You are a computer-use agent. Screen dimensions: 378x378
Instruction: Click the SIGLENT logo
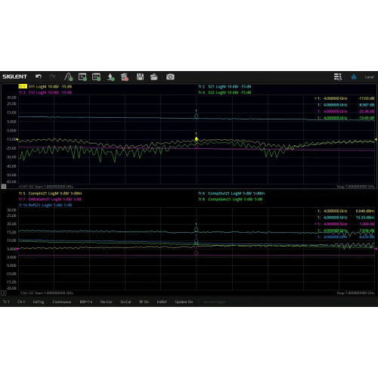(14, 76)
